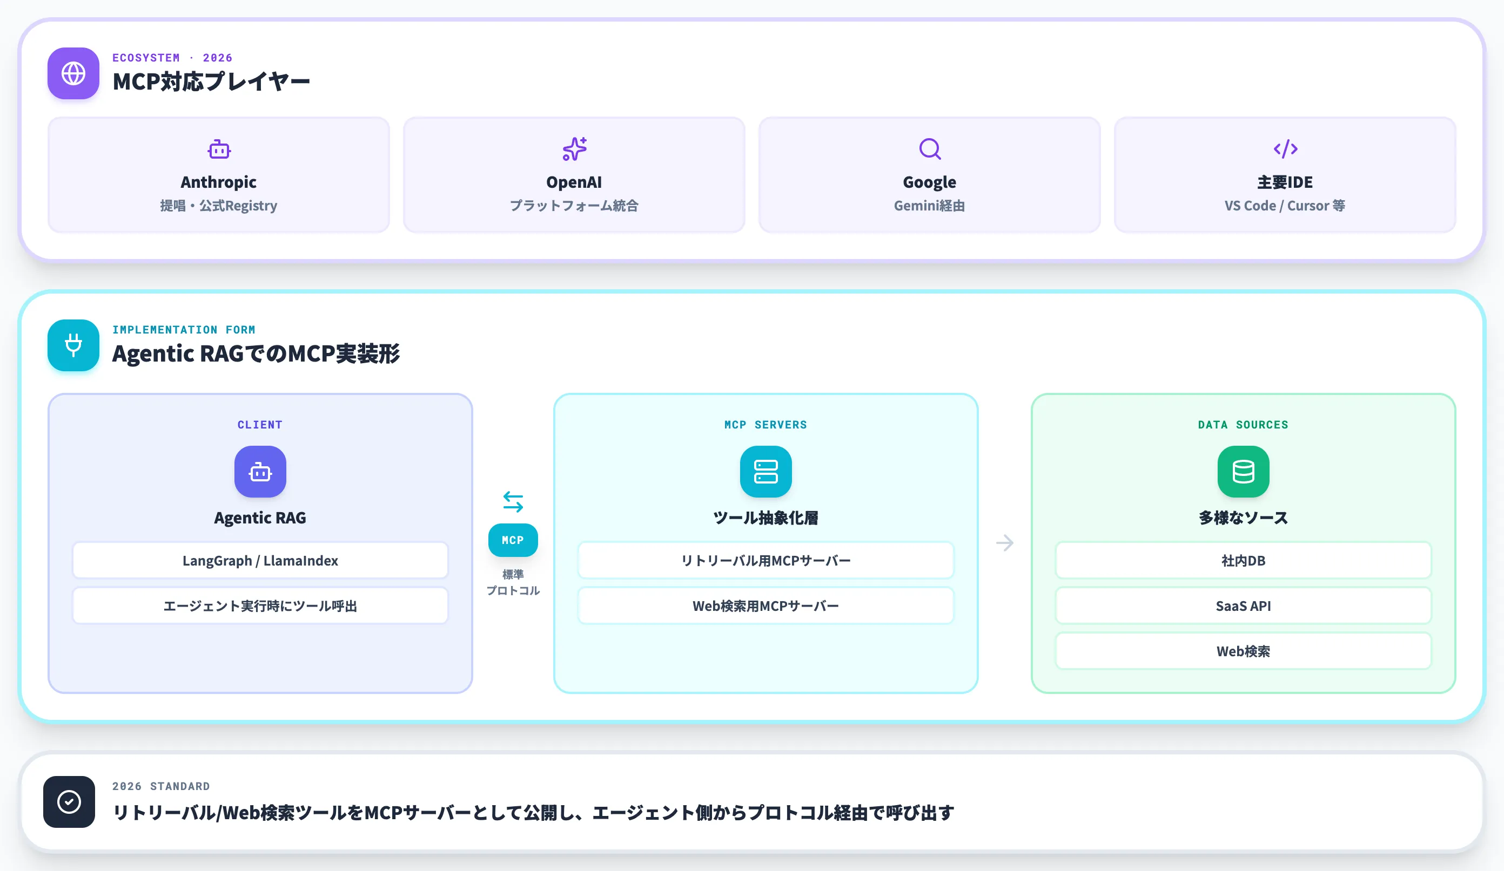This screenshot has height=871, width=1504.
Task: Click the gray right arrow before DATA SOURCES
Action: (1004, 542)
